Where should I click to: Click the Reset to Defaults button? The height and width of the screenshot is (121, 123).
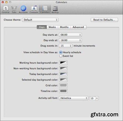(104, 20)
